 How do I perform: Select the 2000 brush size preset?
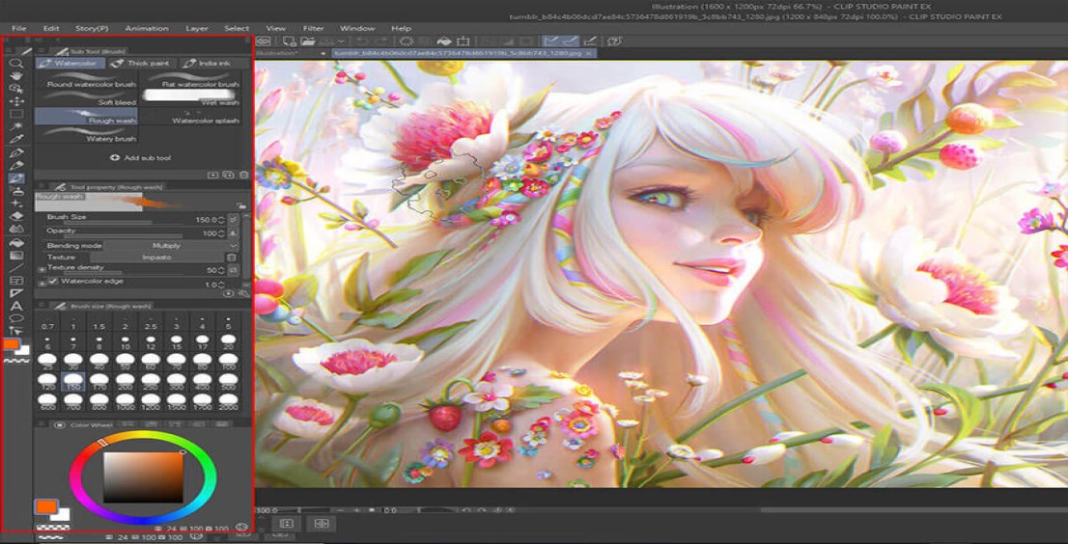coord(229,401)
